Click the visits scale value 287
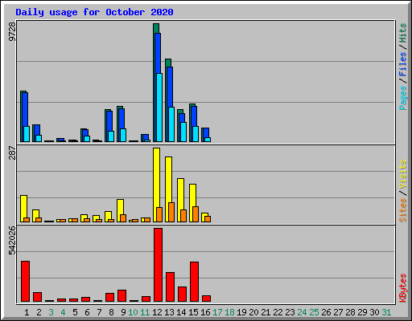This screenshot has height=321, width=412. 12,152
